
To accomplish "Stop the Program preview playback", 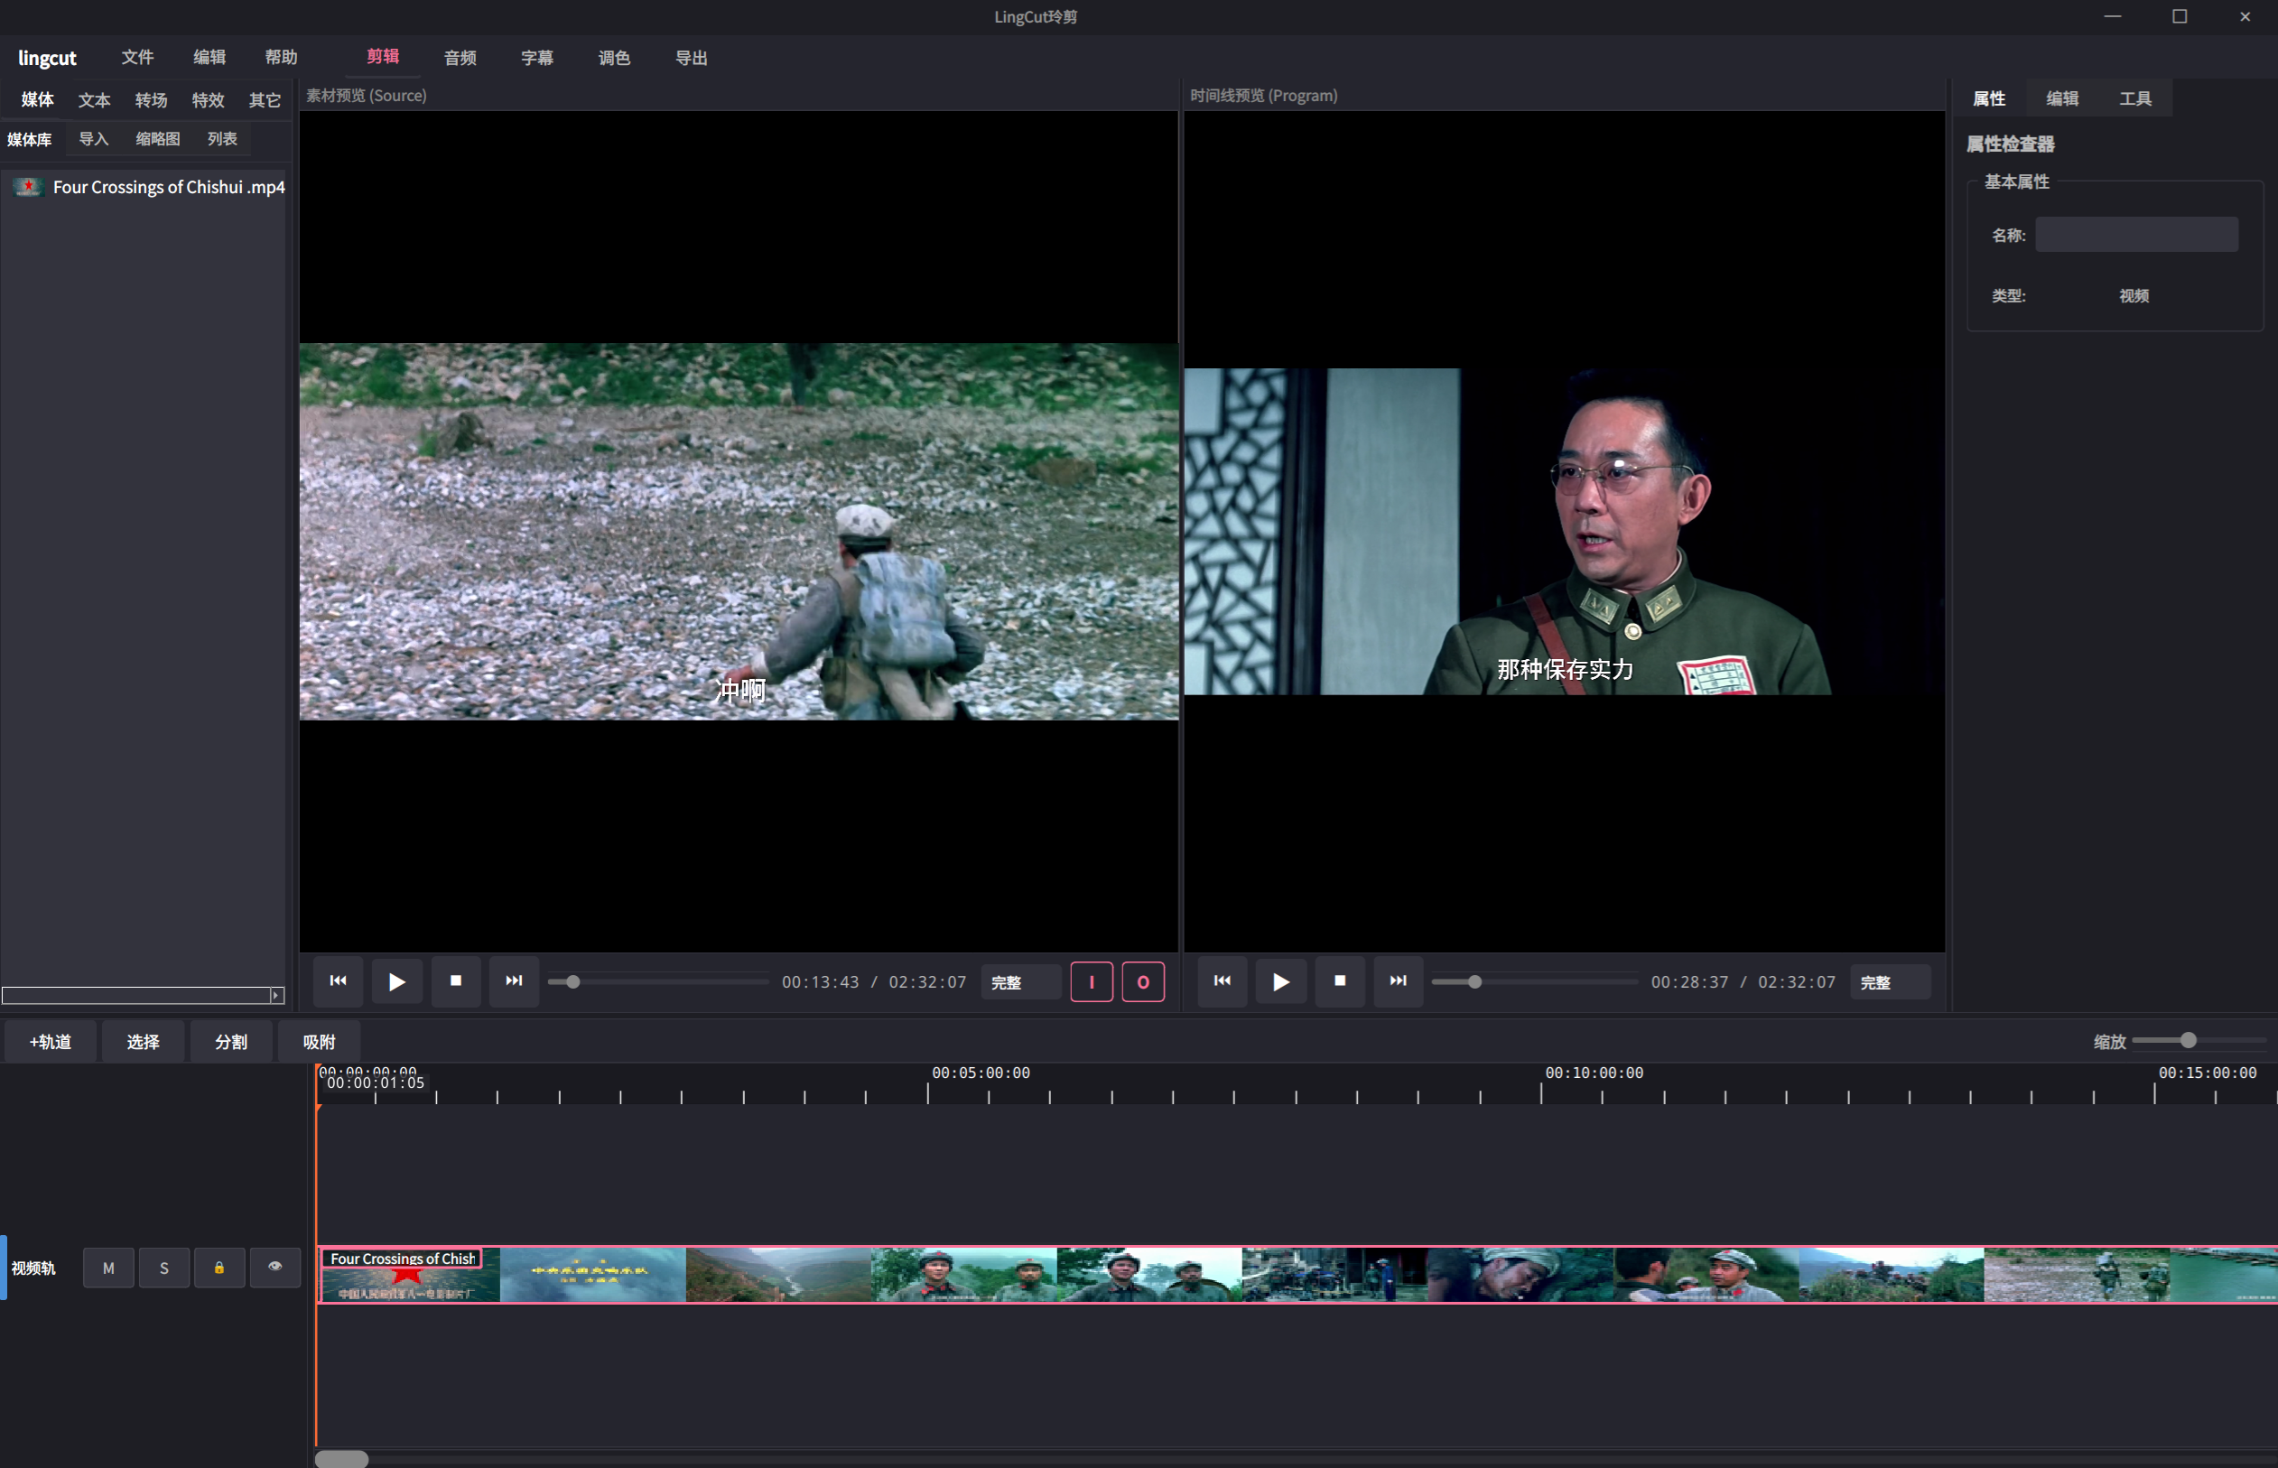I will 1340,982.
